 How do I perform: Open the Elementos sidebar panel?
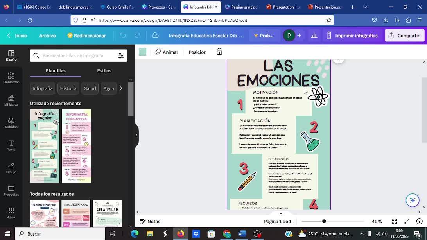point(11,78)
